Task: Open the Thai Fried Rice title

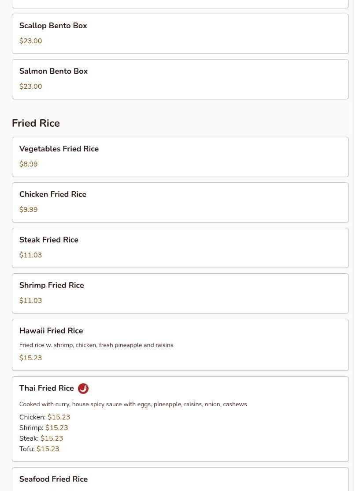Action: coord(47,389)
